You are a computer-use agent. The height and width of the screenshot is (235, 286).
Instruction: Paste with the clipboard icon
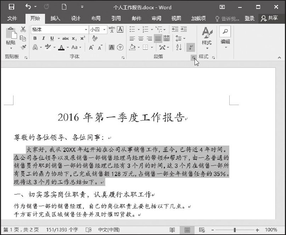(x=11, y=33)
